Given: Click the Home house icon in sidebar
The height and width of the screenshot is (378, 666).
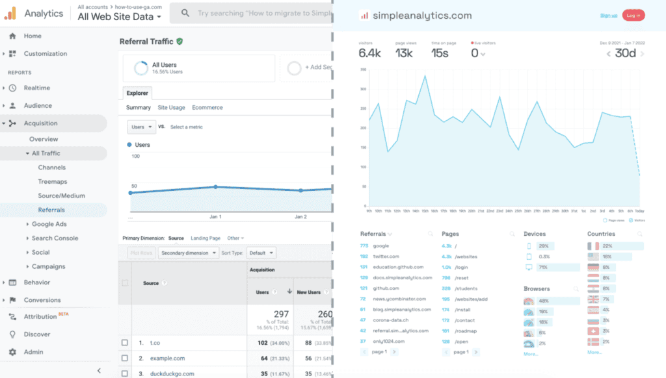Looking at the screenshot, I should [12, 36].
